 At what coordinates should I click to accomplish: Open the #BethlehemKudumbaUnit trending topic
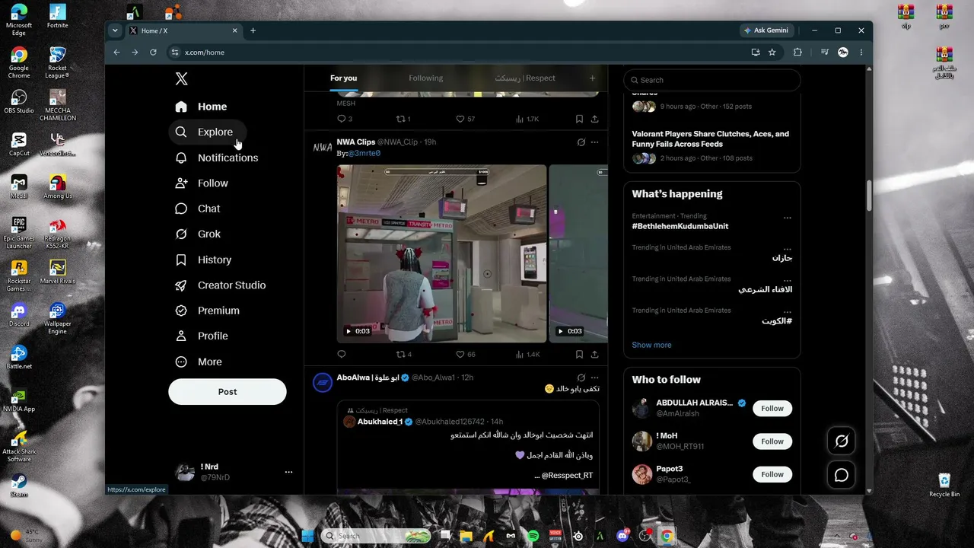coord(680,226)
